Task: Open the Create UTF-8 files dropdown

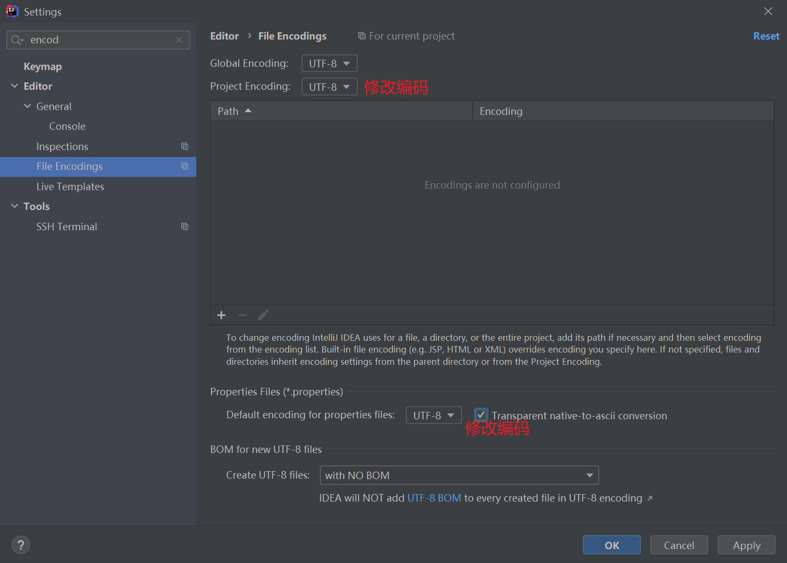Action: (459, 475)
